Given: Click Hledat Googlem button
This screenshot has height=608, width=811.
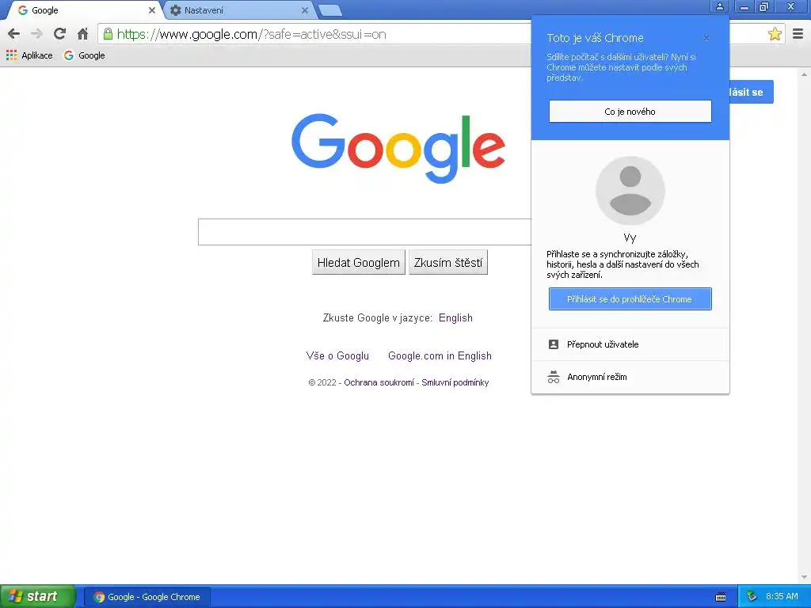Looking at the screenshot, I should pos(359,262).
